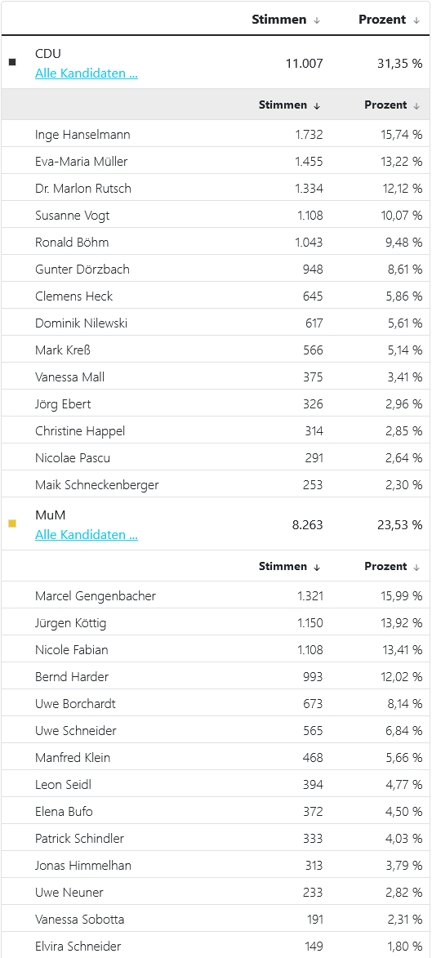Viewport: 432px width, 958px height.
Task: Sort top table by Prozent arrow
Action: click(x=416, y=20)
